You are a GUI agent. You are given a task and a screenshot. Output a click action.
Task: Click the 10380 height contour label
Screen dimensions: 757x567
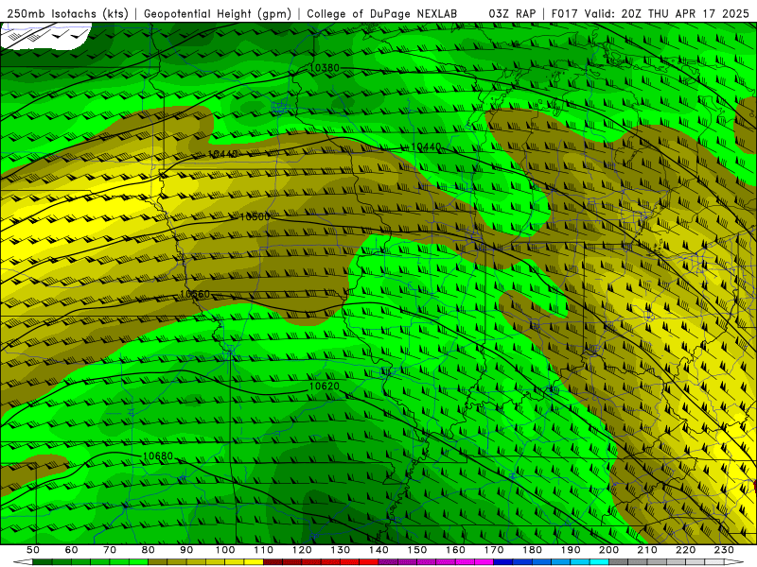(x=324, y=68)
